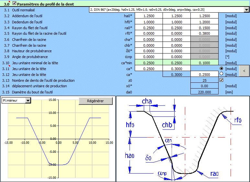This screenshot has width=250, height=182.
Task: Click the 'rf0' label in the tool diagram
Action: point(238,120)
